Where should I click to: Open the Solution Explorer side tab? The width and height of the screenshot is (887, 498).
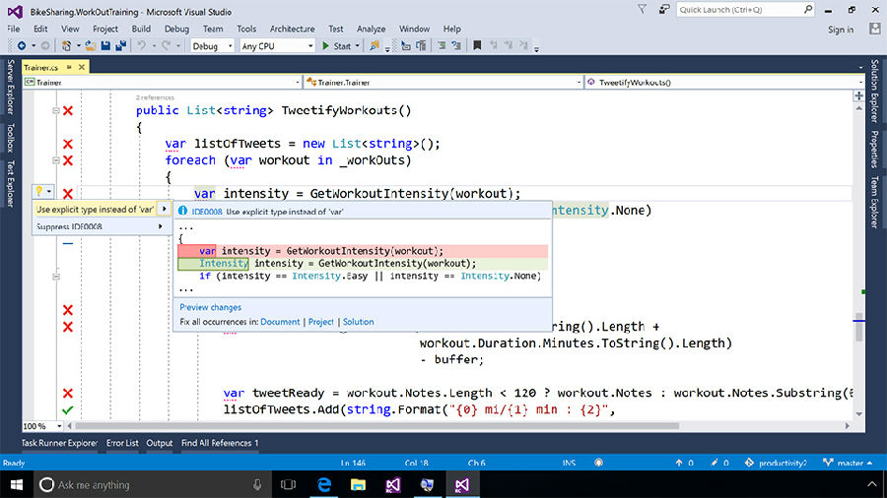[875, 91]
